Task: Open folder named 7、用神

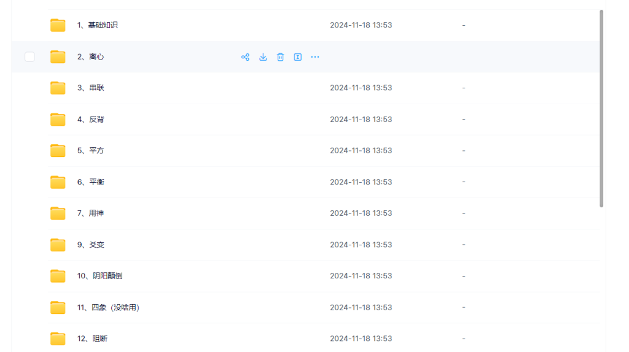Action: (90, 213)
